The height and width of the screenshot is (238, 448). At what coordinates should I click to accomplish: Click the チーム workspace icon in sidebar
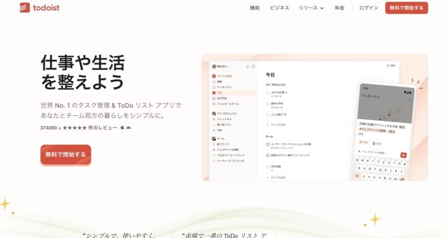click(213, 139)
